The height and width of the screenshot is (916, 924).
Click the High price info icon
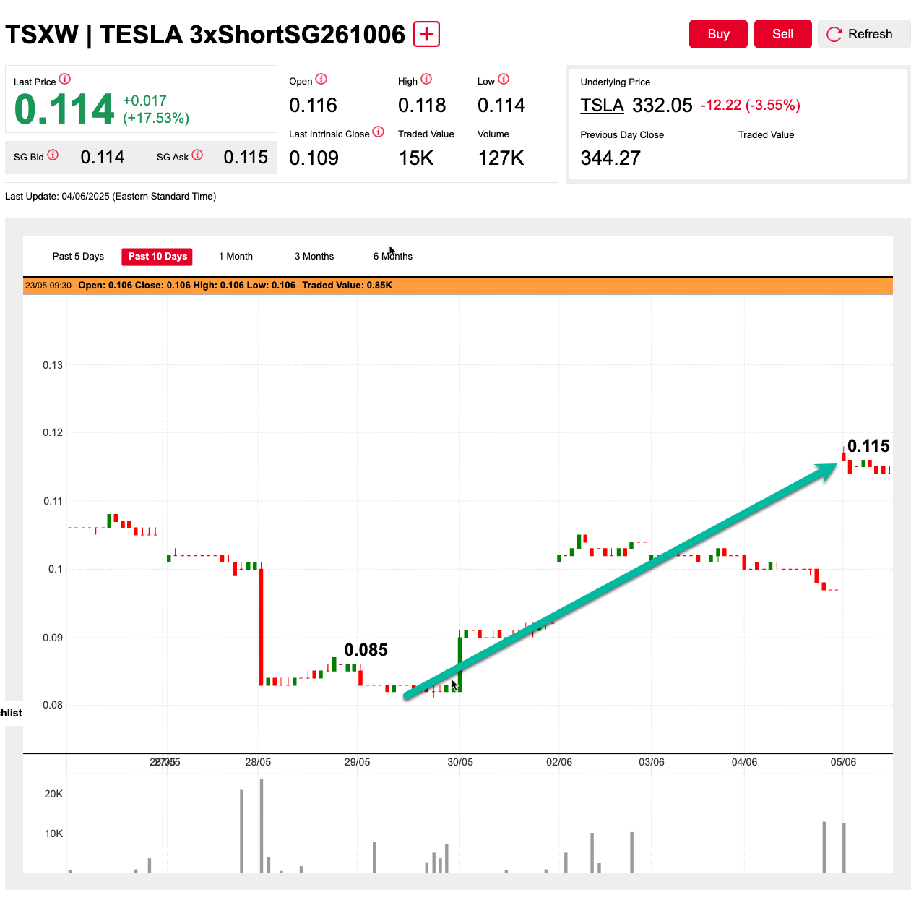coord(426,80)
